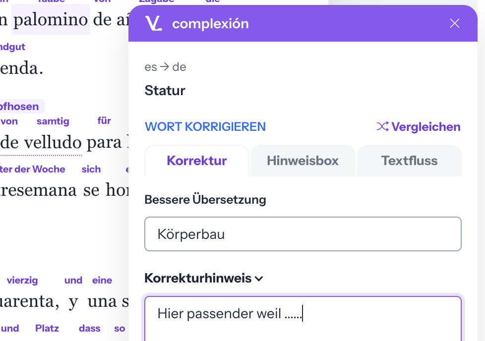Click the translation word vierzig
Image resolution: width=485 pixels, height=341 pixels.
[x=22, y=280]
